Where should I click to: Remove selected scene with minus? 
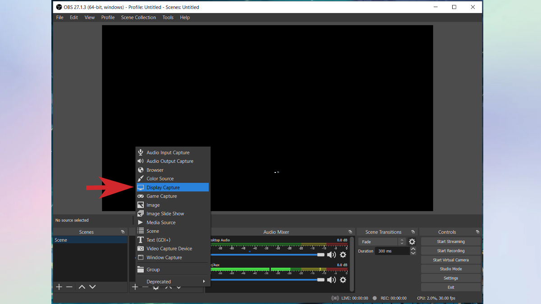pos(69,287)
